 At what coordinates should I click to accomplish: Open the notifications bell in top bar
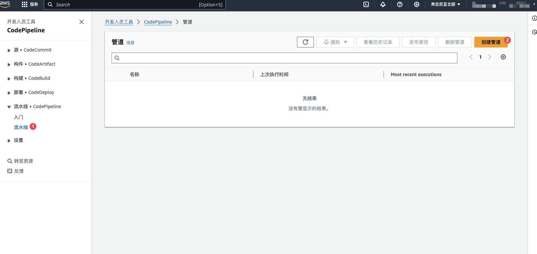pos(383,4)
